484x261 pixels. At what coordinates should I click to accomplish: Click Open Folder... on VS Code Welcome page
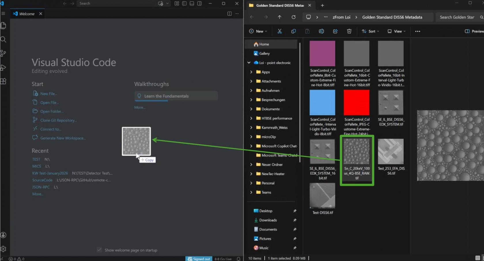click(x=52, y=111)
